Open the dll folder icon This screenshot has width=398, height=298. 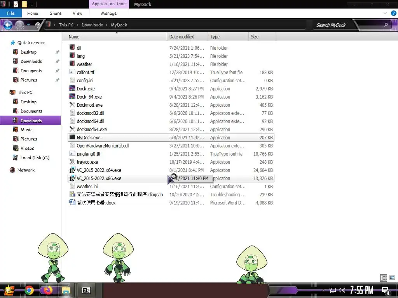(72, 48)
